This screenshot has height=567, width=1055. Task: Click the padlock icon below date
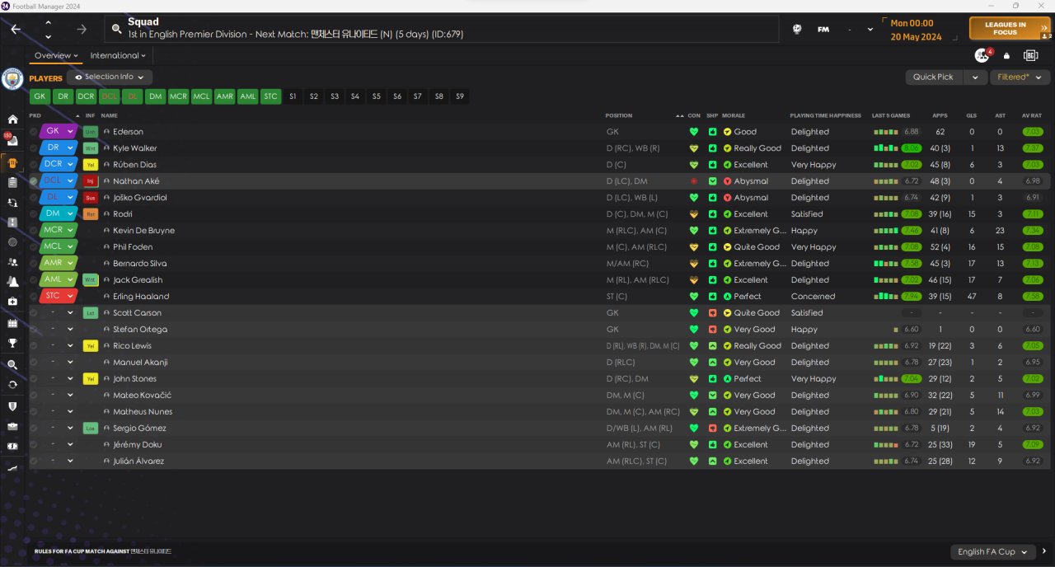[1006, 56]
